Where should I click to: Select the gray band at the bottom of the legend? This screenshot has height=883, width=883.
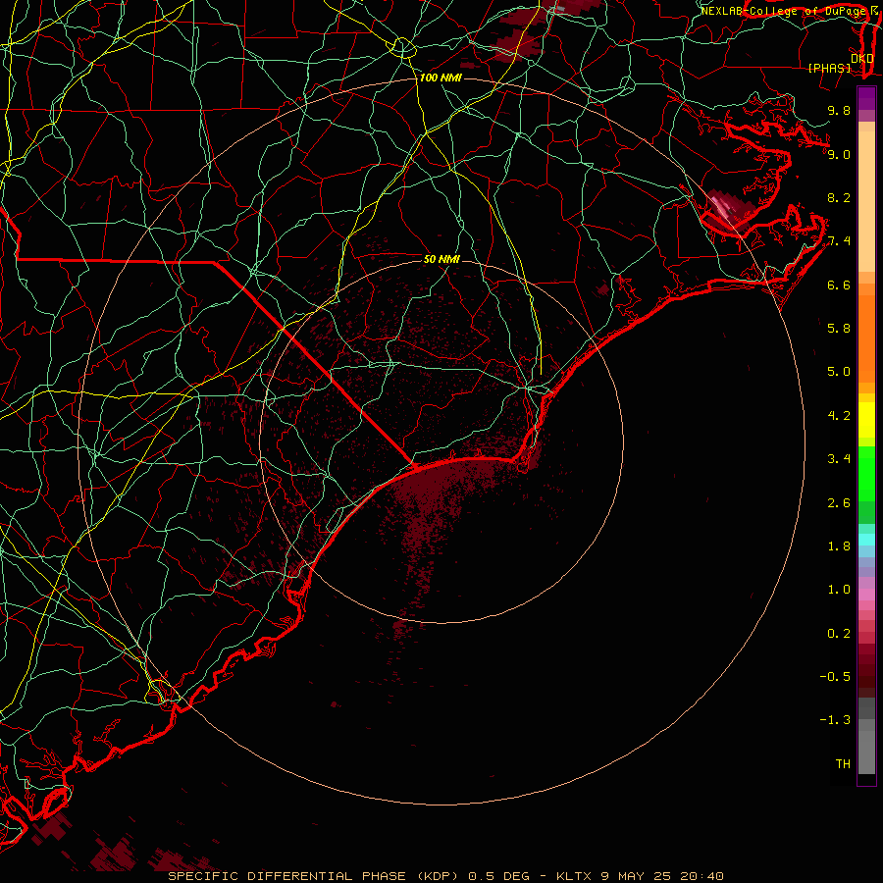coord(866,736)
